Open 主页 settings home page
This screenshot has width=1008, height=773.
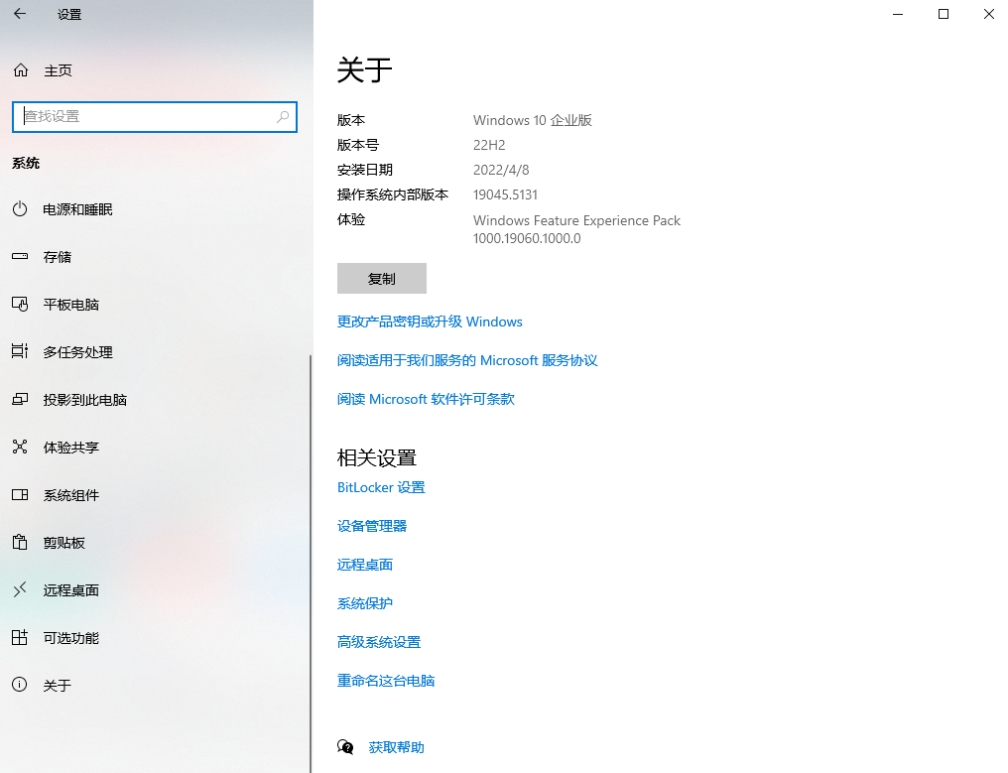(x=60, y=70)
